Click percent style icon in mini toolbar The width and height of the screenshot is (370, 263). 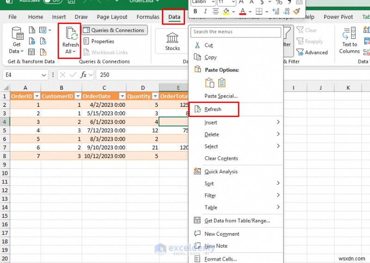pyautogui.click(x=279, y=2)
